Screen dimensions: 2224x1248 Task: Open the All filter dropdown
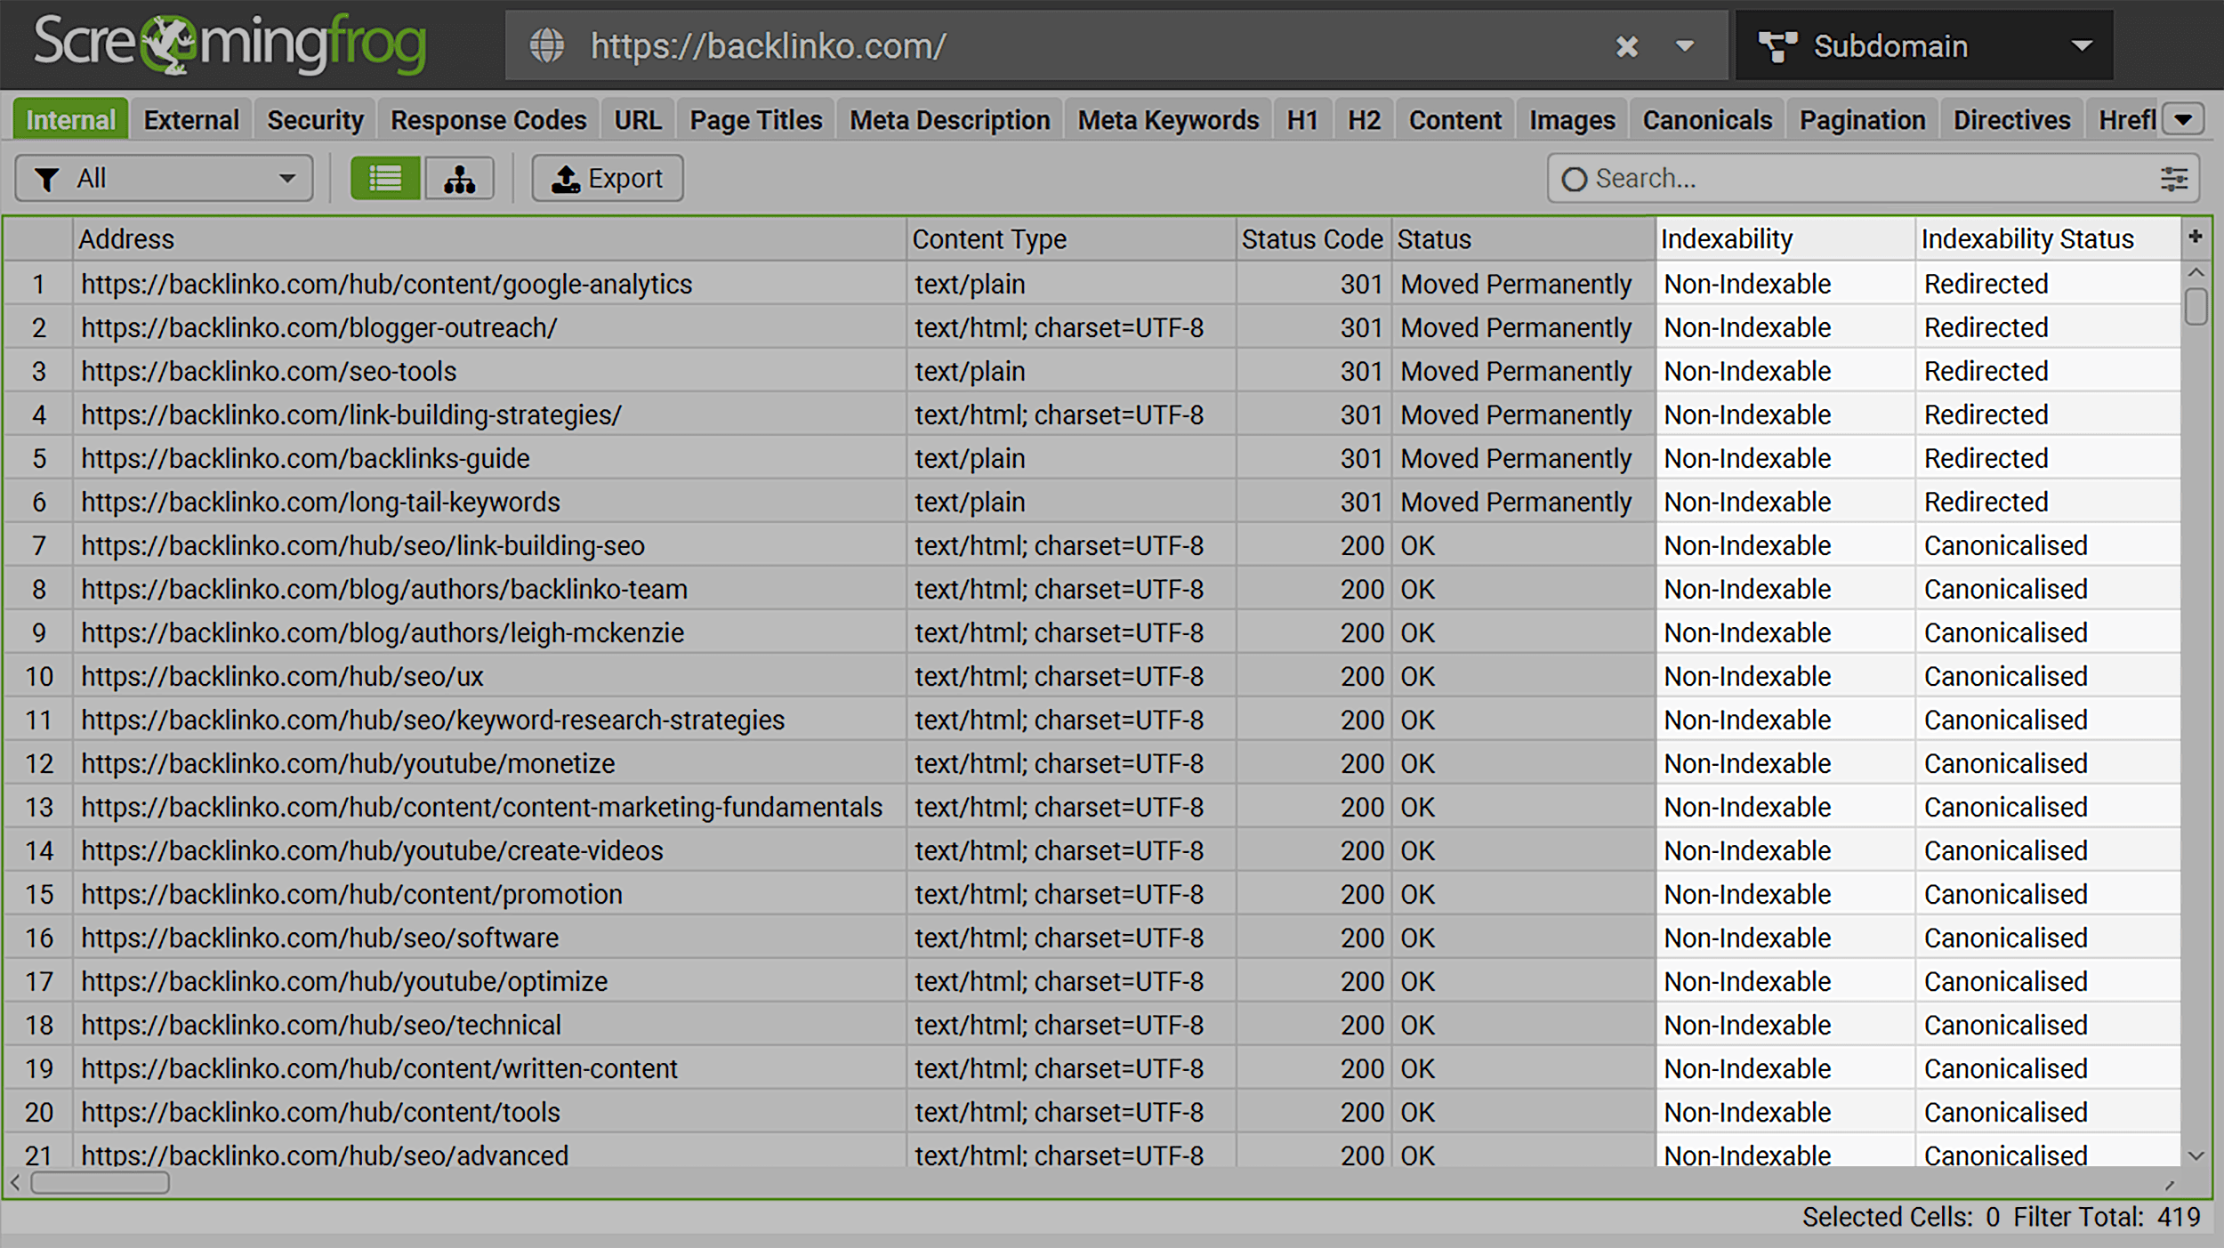pos(286,178)
